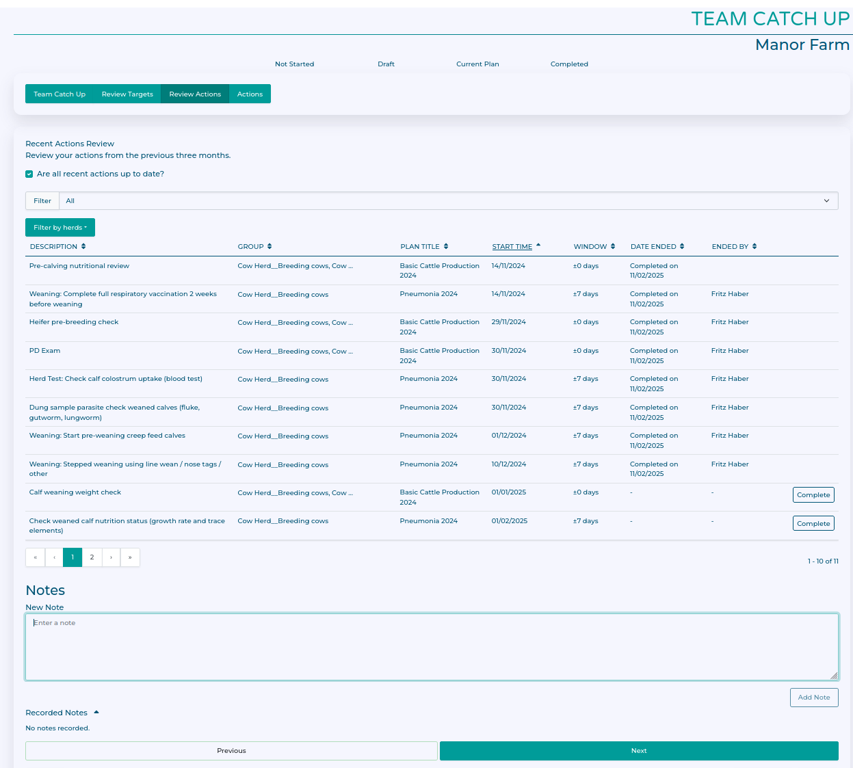The image size is (853, 768).
Task: Sort by Description column arrows
Action: [83, 246]
